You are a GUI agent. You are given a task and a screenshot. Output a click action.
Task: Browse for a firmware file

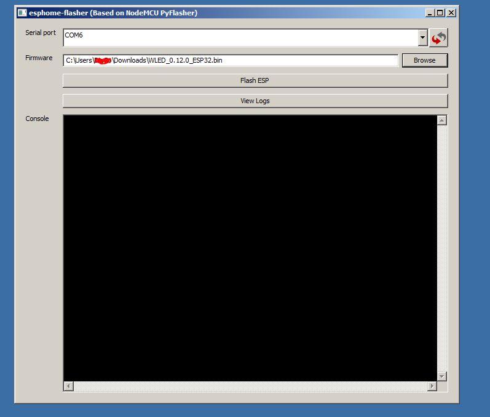pos(425,60)
